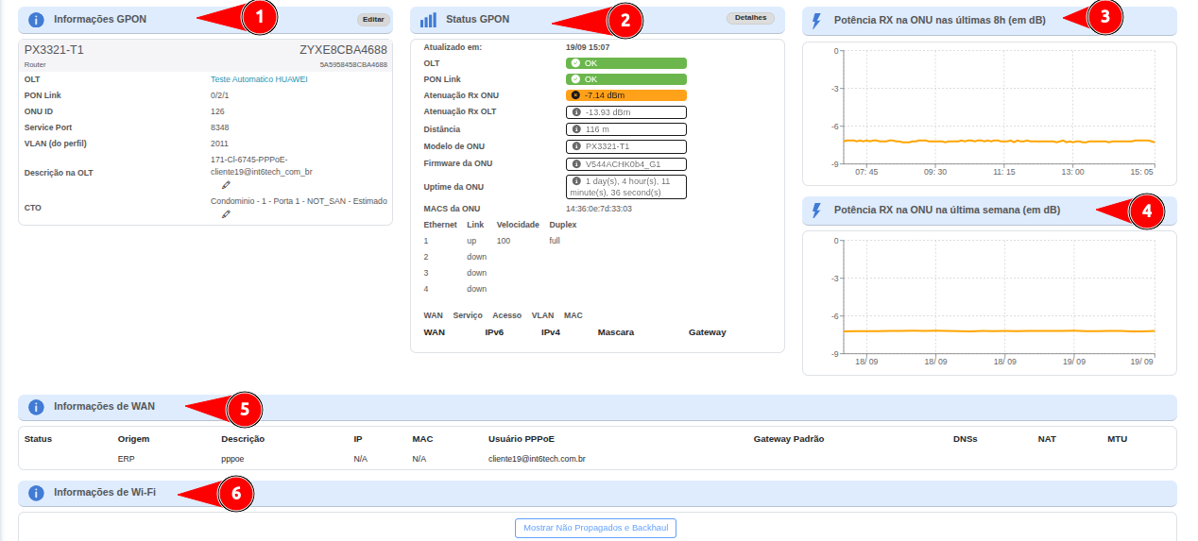Click the 116 m Distância value box
Screen dimensions: 1198x541
pyautogui.click(x=625, y=128)
